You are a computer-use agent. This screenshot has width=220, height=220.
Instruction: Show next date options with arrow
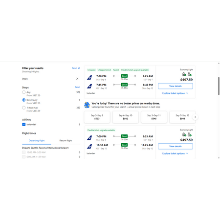pyautogui.click(x=195, y=117)
